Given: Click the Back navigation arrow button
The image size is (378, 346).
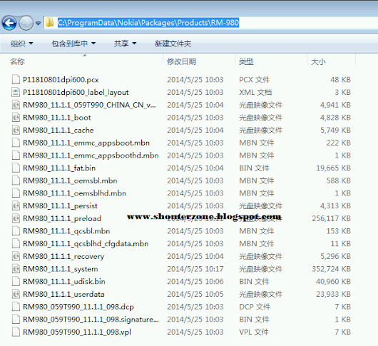Looking at the screenshot, I should click(x=9, y=23).
